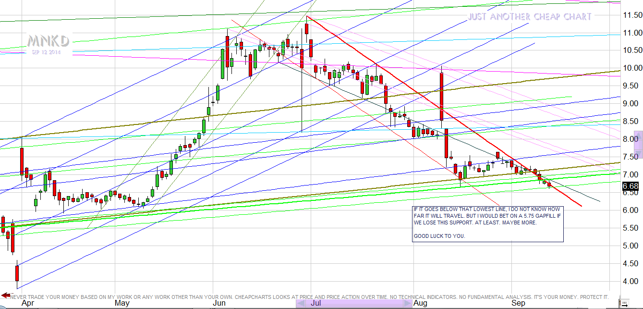This screenshot has height=309, width=643.
Task: Click the chart settings icon at bottom-right corner
Action: coord(624,303)
